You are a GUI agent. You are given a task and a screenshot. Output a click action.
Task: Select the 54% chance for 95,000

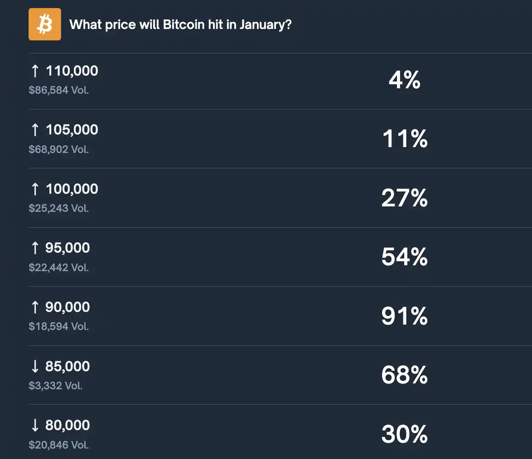coord(404,257)
